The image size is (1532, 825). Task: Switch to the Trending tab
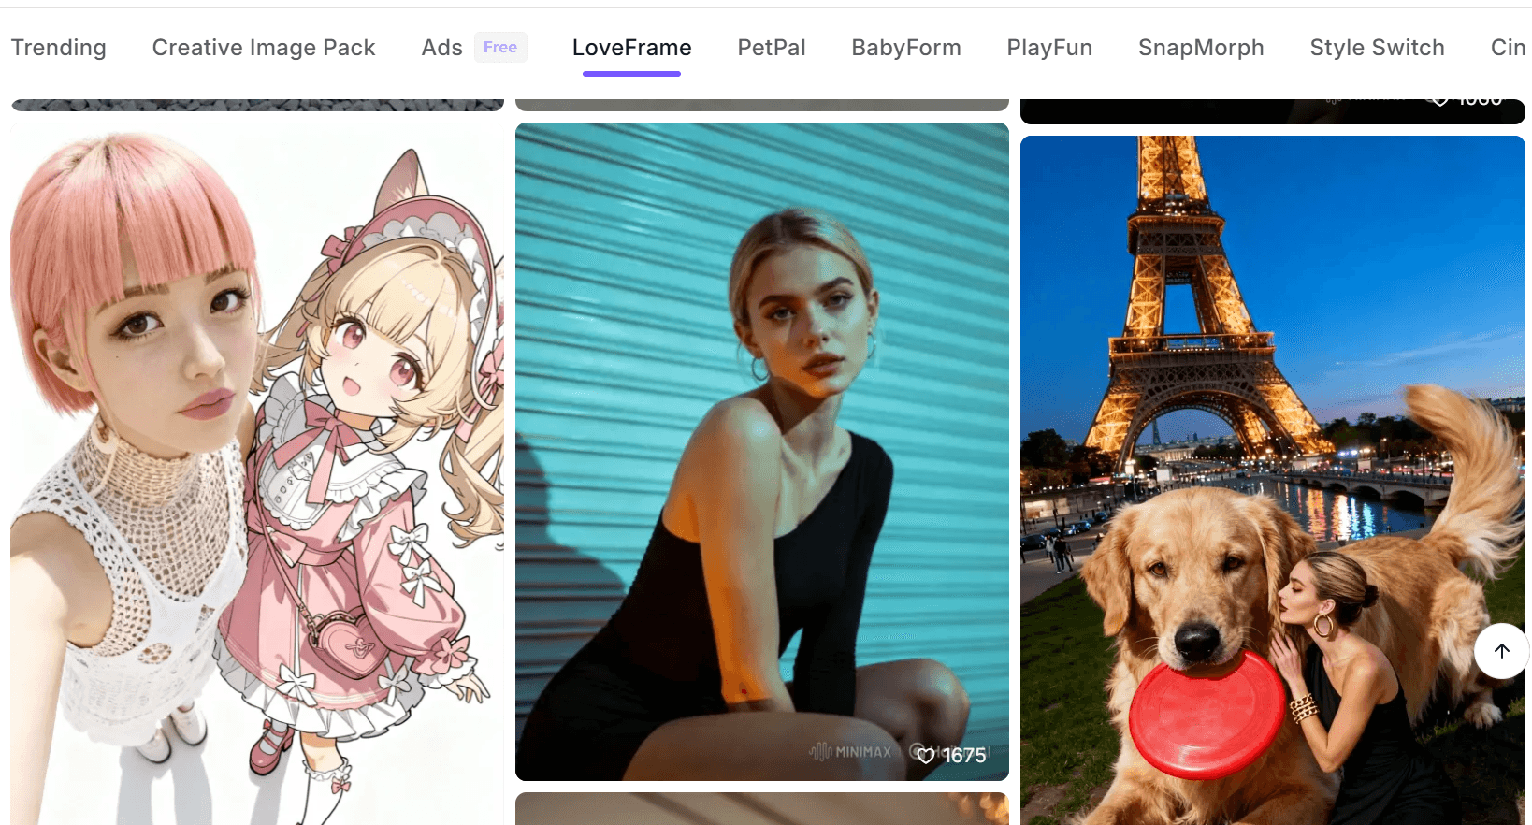point(58,48)
